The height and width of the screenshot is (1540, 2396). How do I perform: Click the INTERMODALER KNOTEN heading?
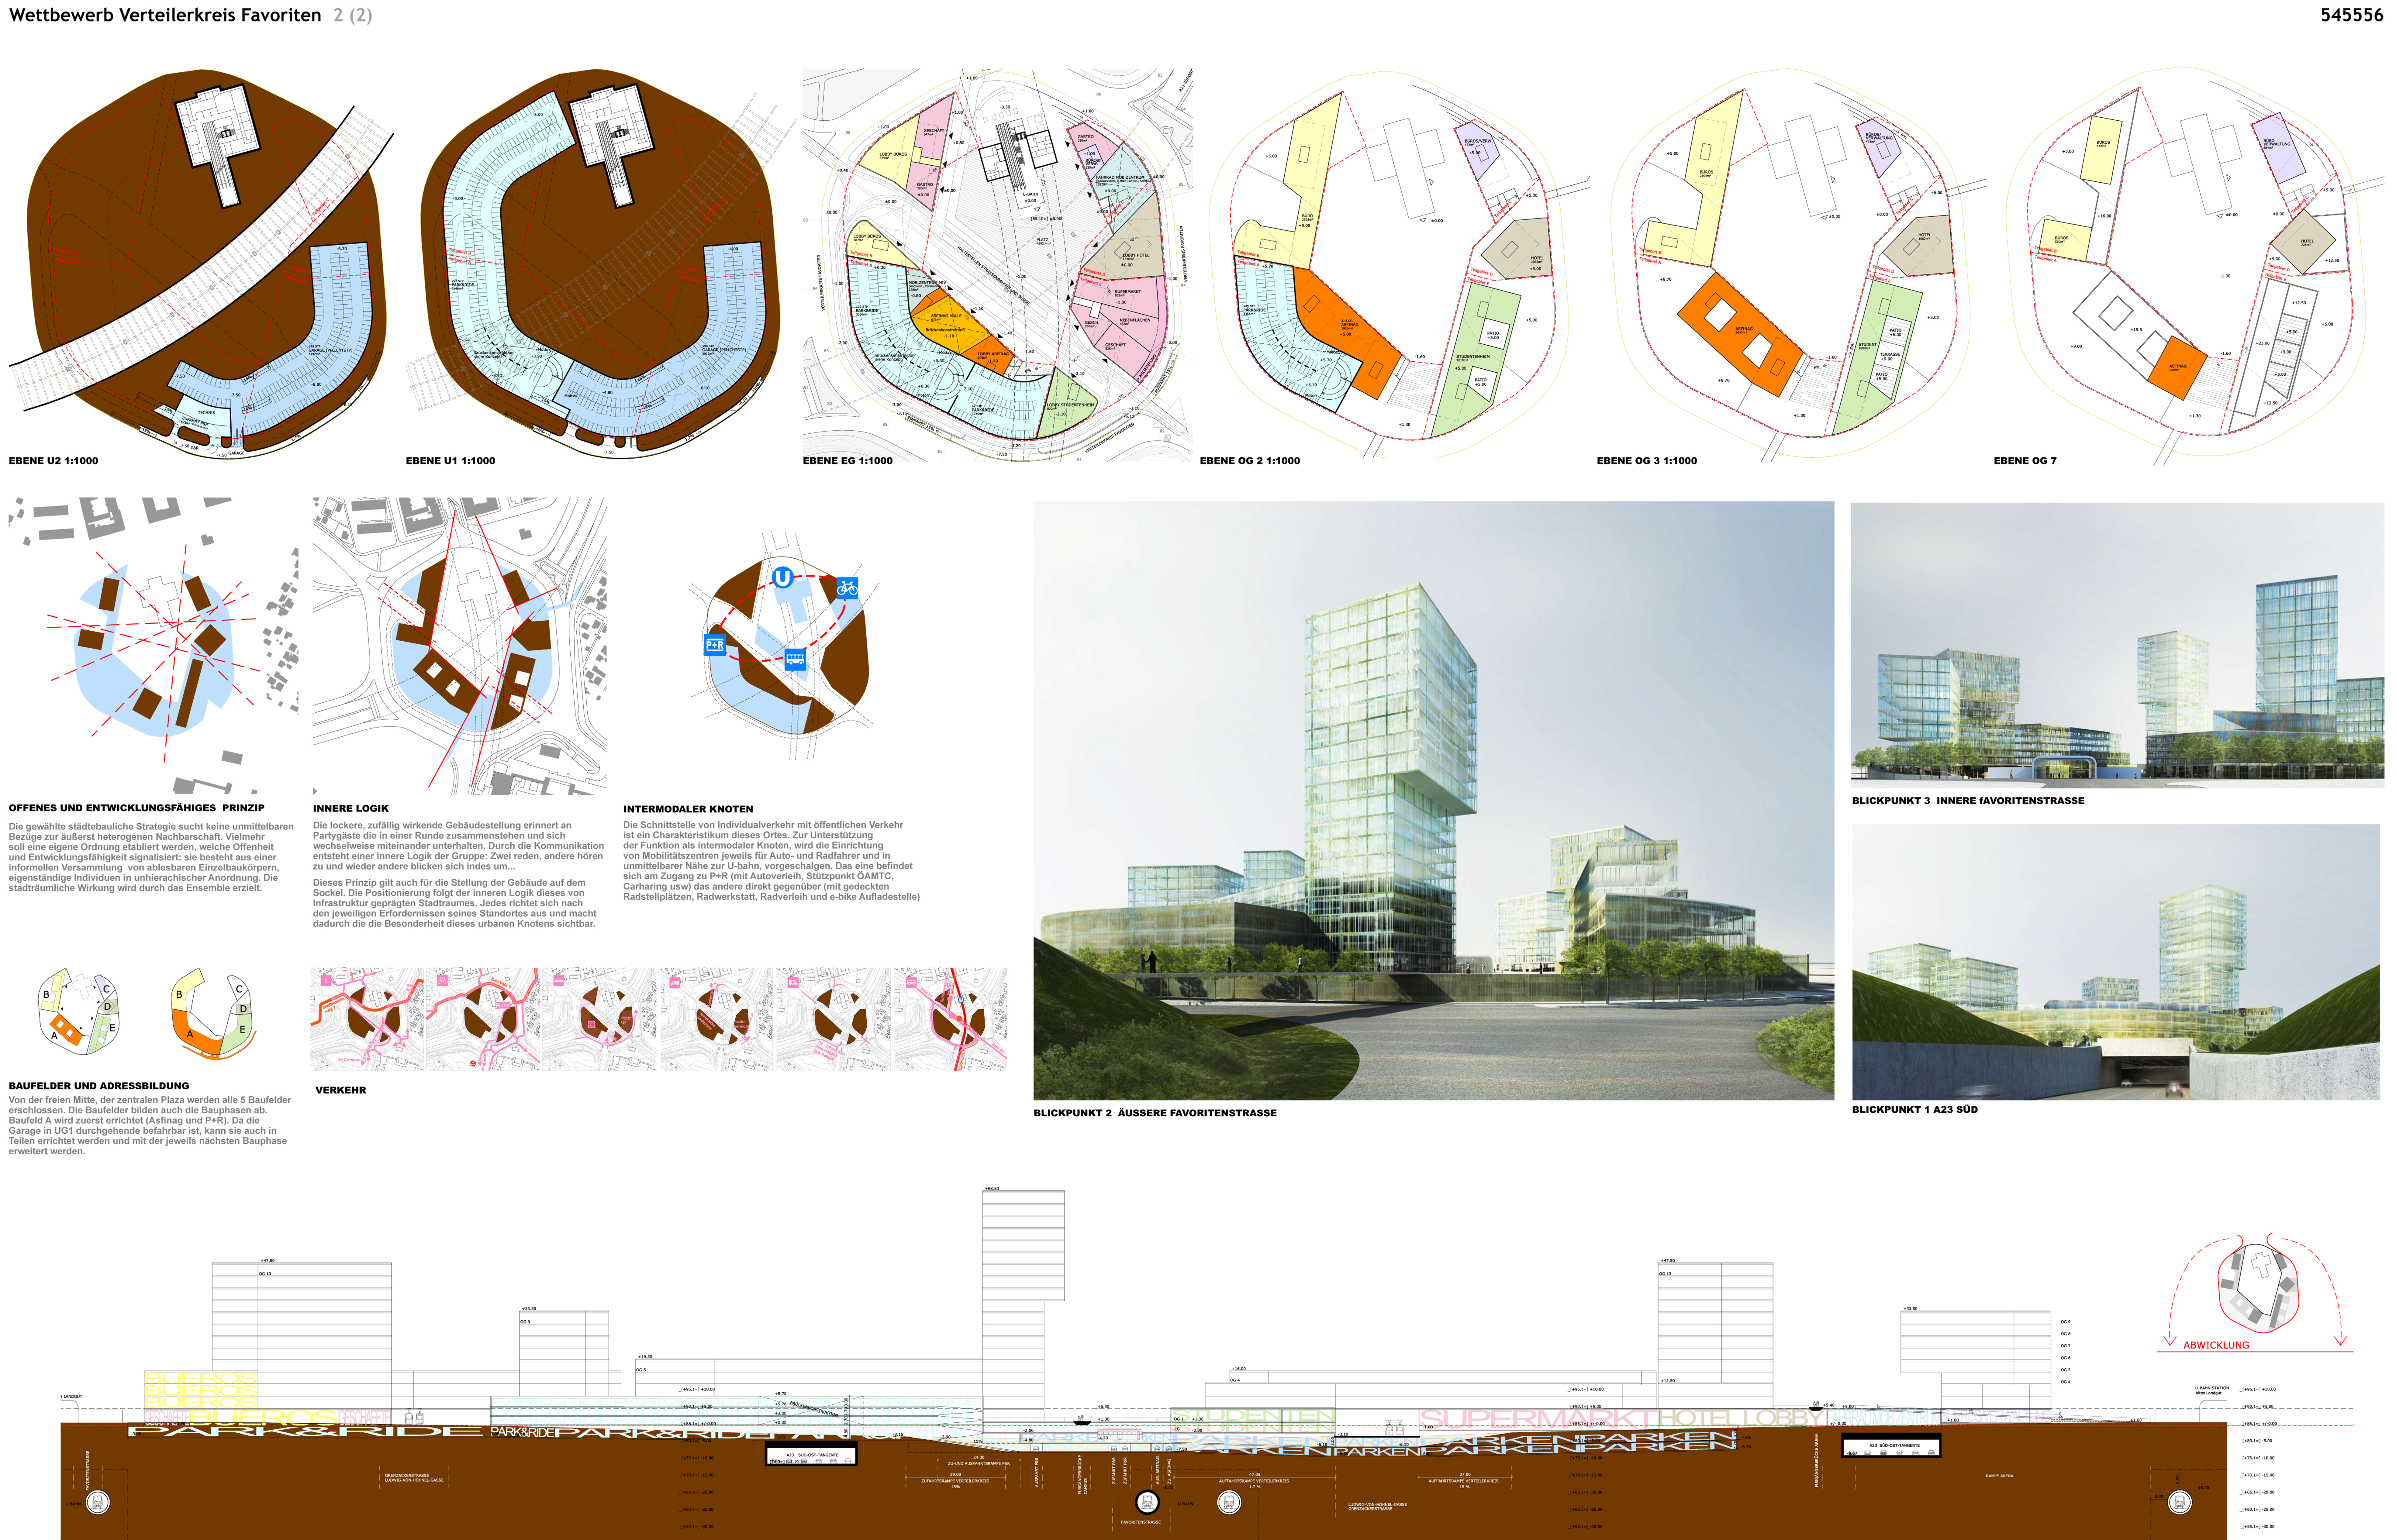pyautogui.click(x=688, y=809)
